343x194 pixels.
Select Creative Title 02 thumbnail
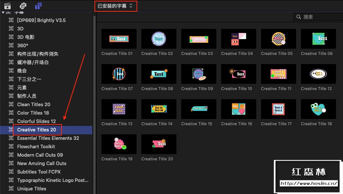tap(159, 39)
